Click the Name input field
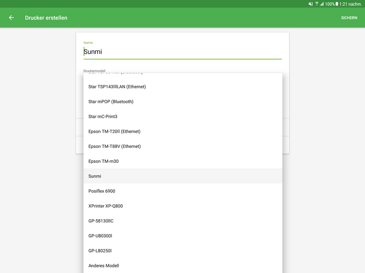This screenshot has height=273, width=365. coord(182,52)
